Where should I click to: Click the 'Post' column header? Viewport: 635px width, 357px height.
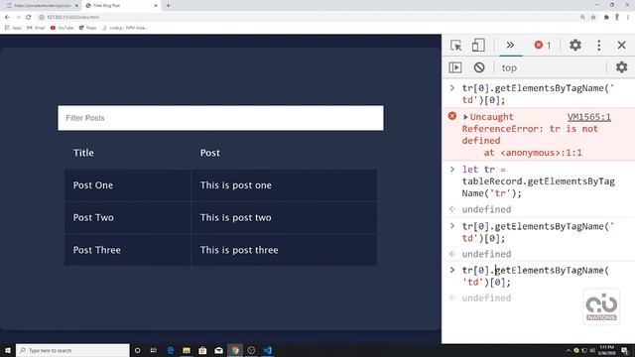point(209,153)
